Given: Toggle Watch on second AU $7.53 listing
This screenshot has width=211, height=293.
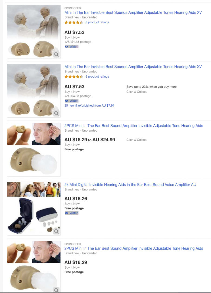Looking at the screenshot, I should pos(72,101).
